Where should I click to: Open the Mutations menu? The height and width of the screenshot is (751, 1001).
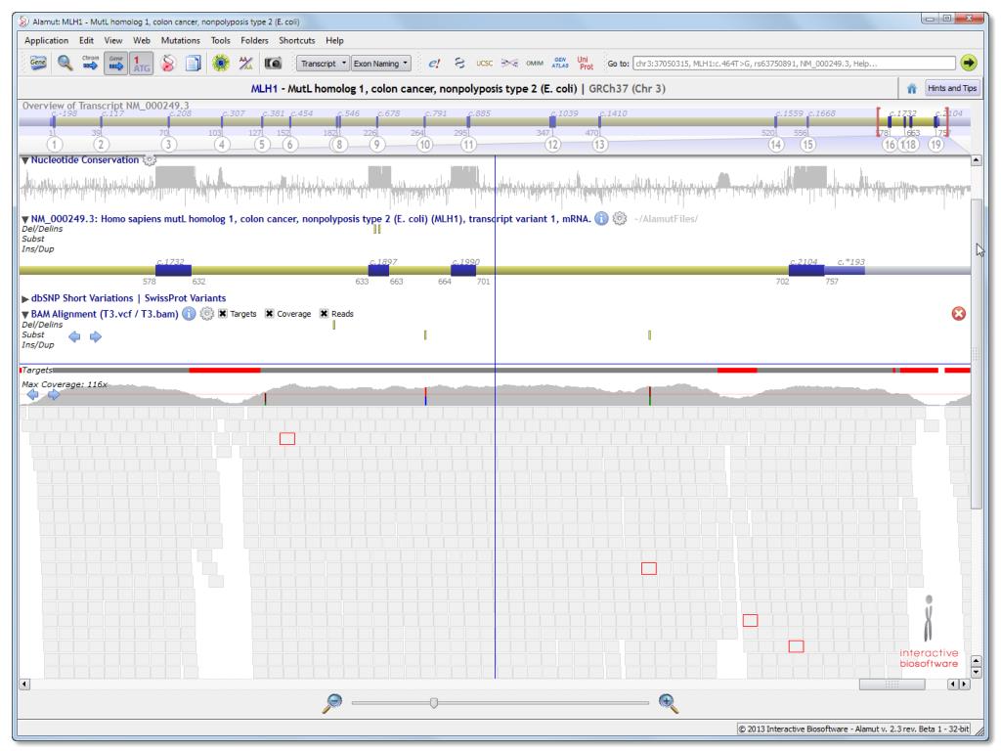pos(180,40)
